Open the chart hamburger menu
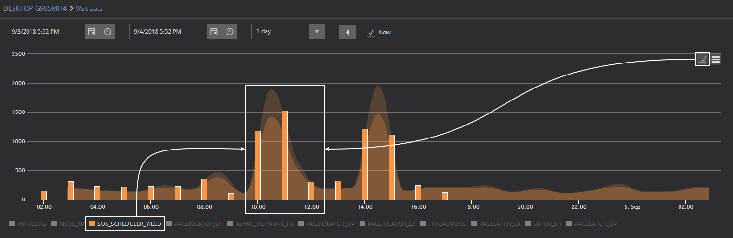The height and width of the screenshot is (238, 733). tap(716, 59)
